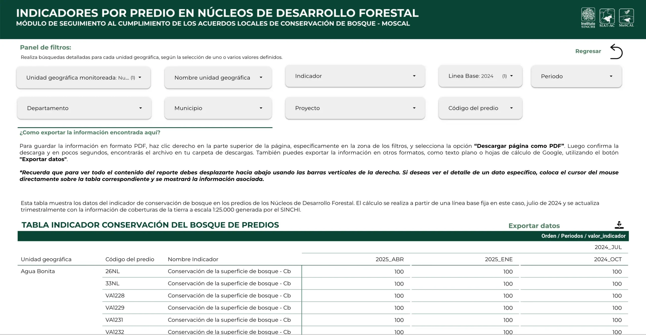
Task: Click the Agua Bonita unit cell
Action: (38, 271)
